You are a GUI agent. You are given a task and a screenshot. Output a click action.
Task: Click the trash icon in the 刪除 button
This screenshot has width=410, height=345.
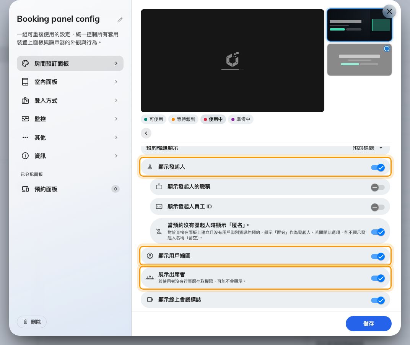(x=26, y=322)
